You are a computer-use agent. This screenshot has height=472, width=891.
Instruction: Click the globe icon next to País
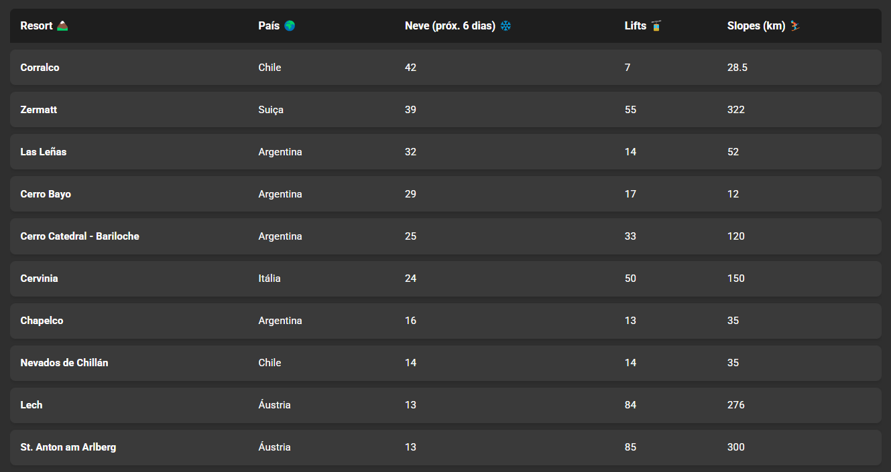[x=290, y=26]
